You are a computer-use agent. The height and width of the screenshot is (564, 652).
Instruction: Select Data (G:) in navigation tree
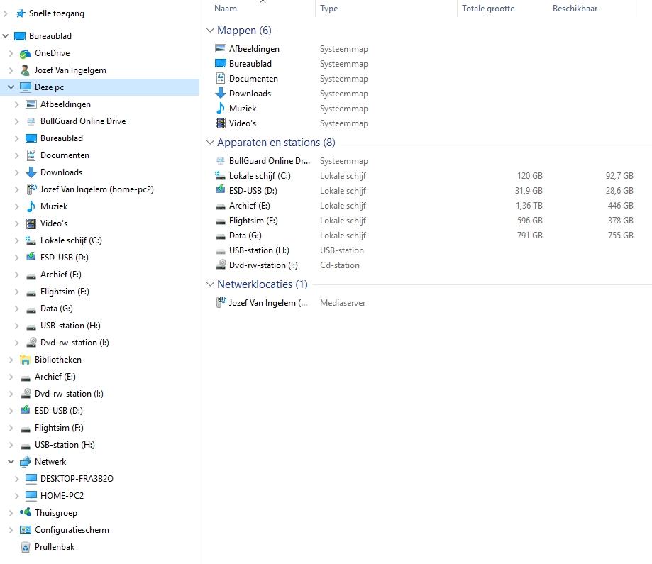pyautogui.click(x=57, y=309)
